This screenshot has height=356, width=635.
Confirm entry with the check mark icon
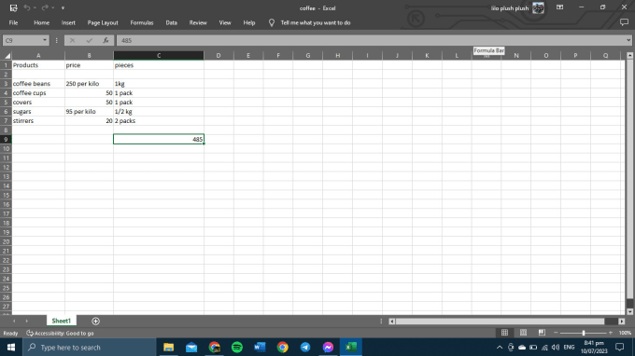click(89, 40)
